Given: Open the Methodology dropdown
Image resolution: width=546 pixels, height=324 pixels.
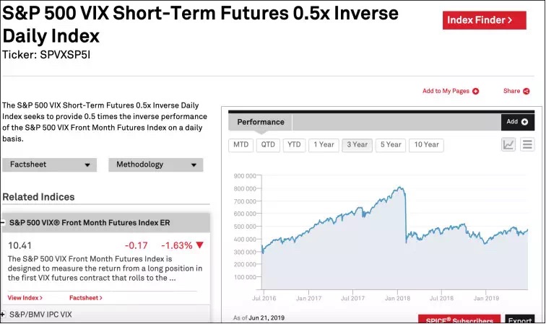Looking at the screenshot, I should pyautogui.click(x=155, y=165).
